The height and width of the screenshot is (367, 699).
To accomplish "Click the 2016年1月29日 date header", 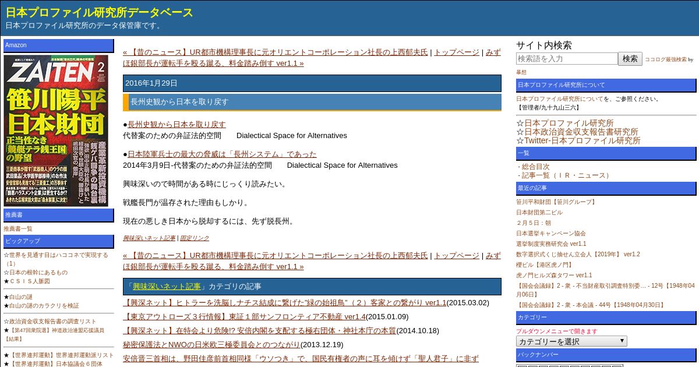I will 312,83.
